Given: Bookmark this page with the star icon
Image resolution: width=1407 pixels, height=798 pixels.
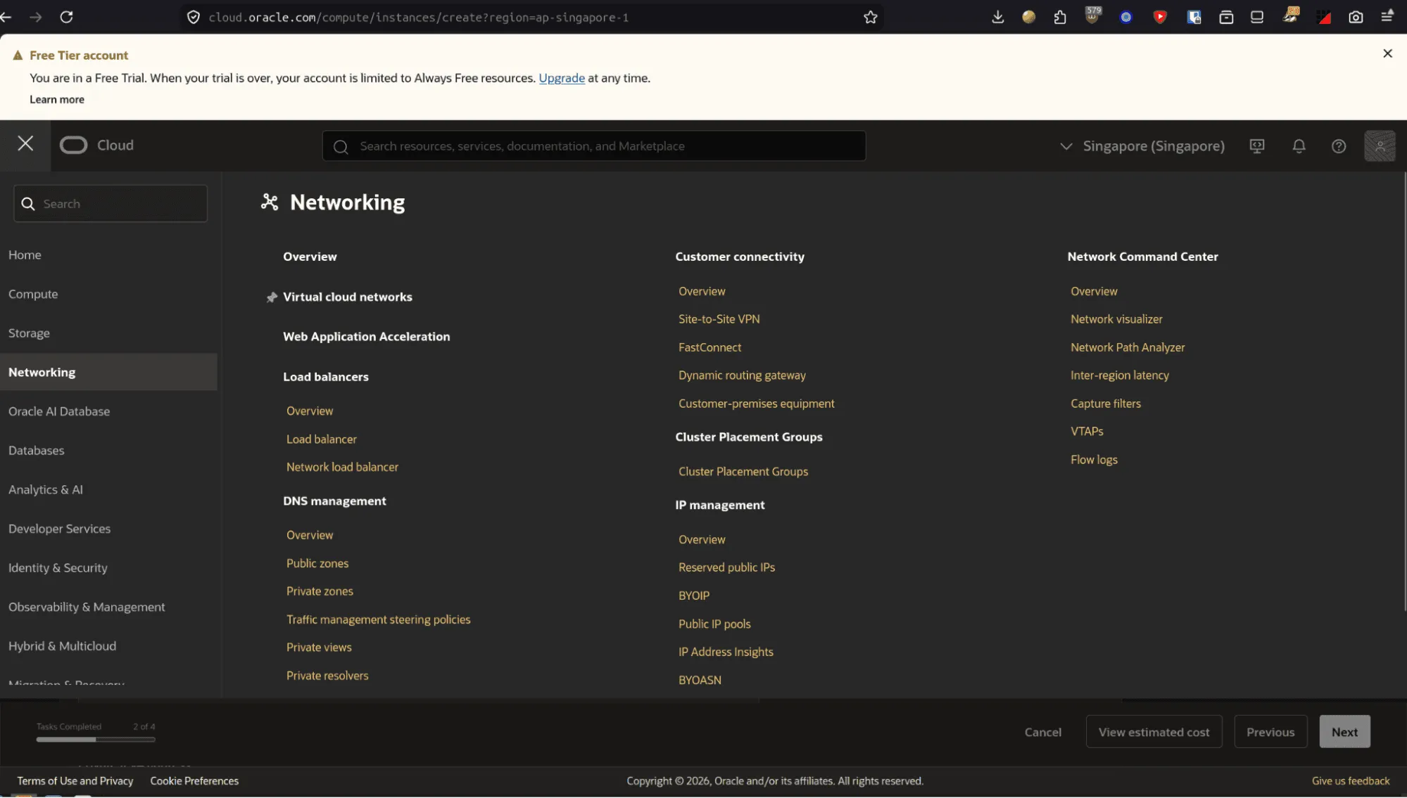Looking at the screenshot, I should click(x=871, y=17).
